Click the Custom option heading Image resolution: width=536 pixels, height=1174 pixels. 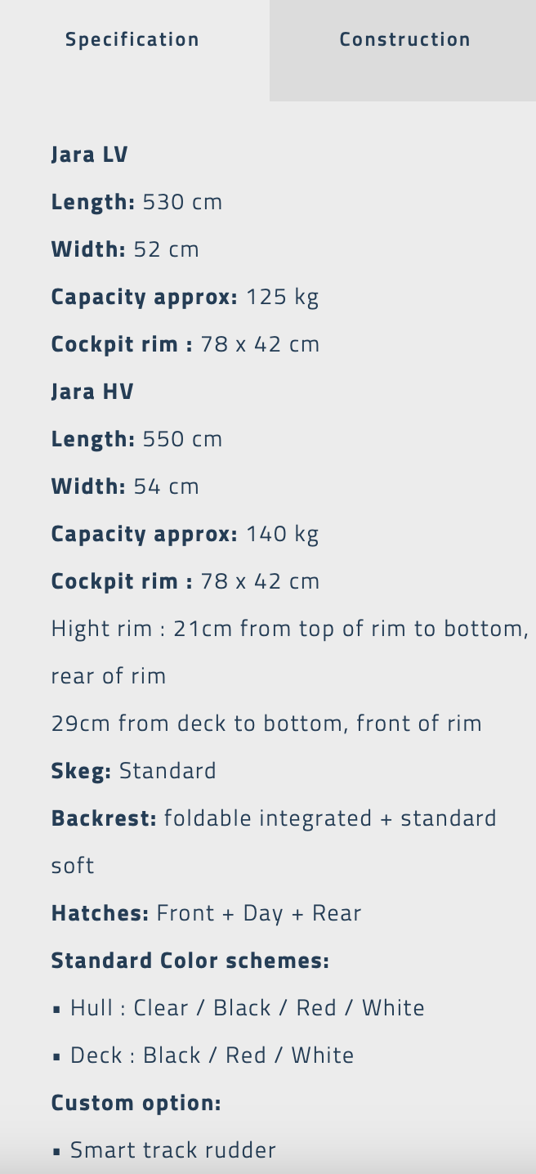(x=136, y=1103)
